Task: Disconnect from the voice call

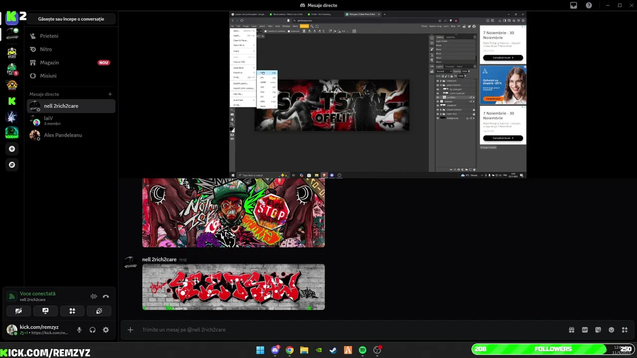Action: pos(106,296)
